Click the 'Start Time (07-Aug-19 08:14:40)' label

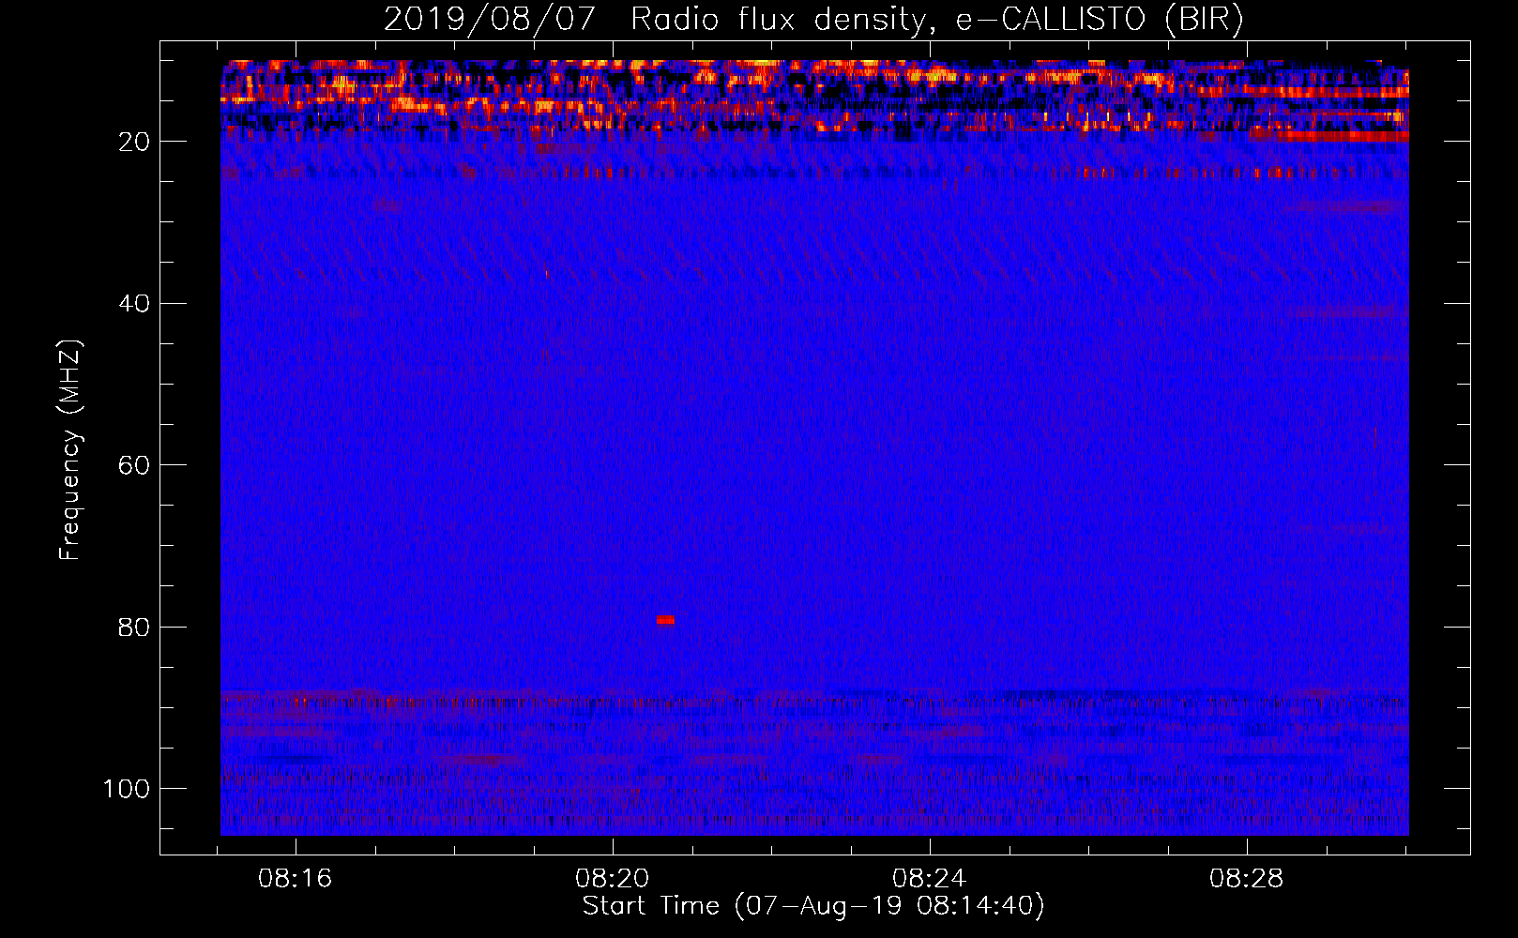(x=813, y=906)
